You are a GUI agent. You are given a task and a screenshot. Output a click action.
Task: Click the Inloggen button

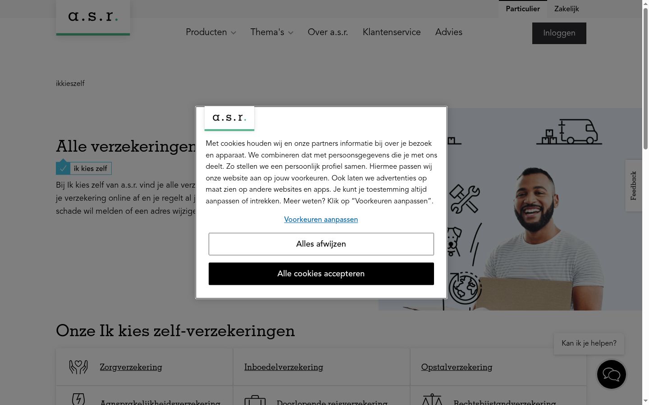coord(559,33)
